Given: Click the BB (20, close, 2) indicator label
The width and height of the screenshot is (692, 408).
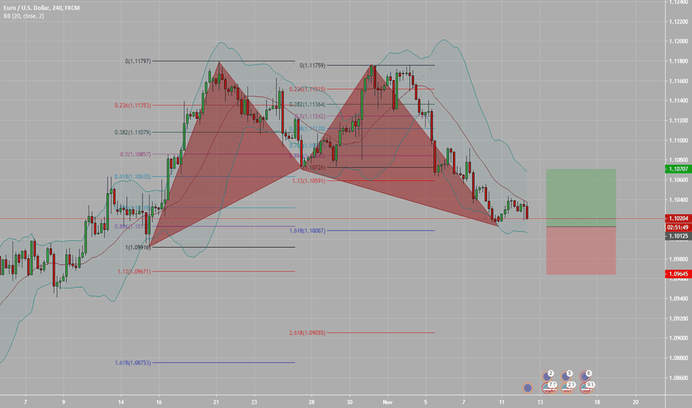Looking at the screenshot, I should 24,16.
